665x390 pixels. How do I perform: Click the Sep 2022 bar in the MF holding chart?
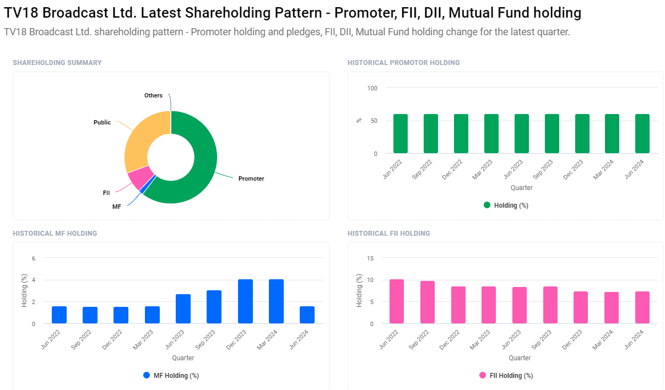[x=90, y=316]
